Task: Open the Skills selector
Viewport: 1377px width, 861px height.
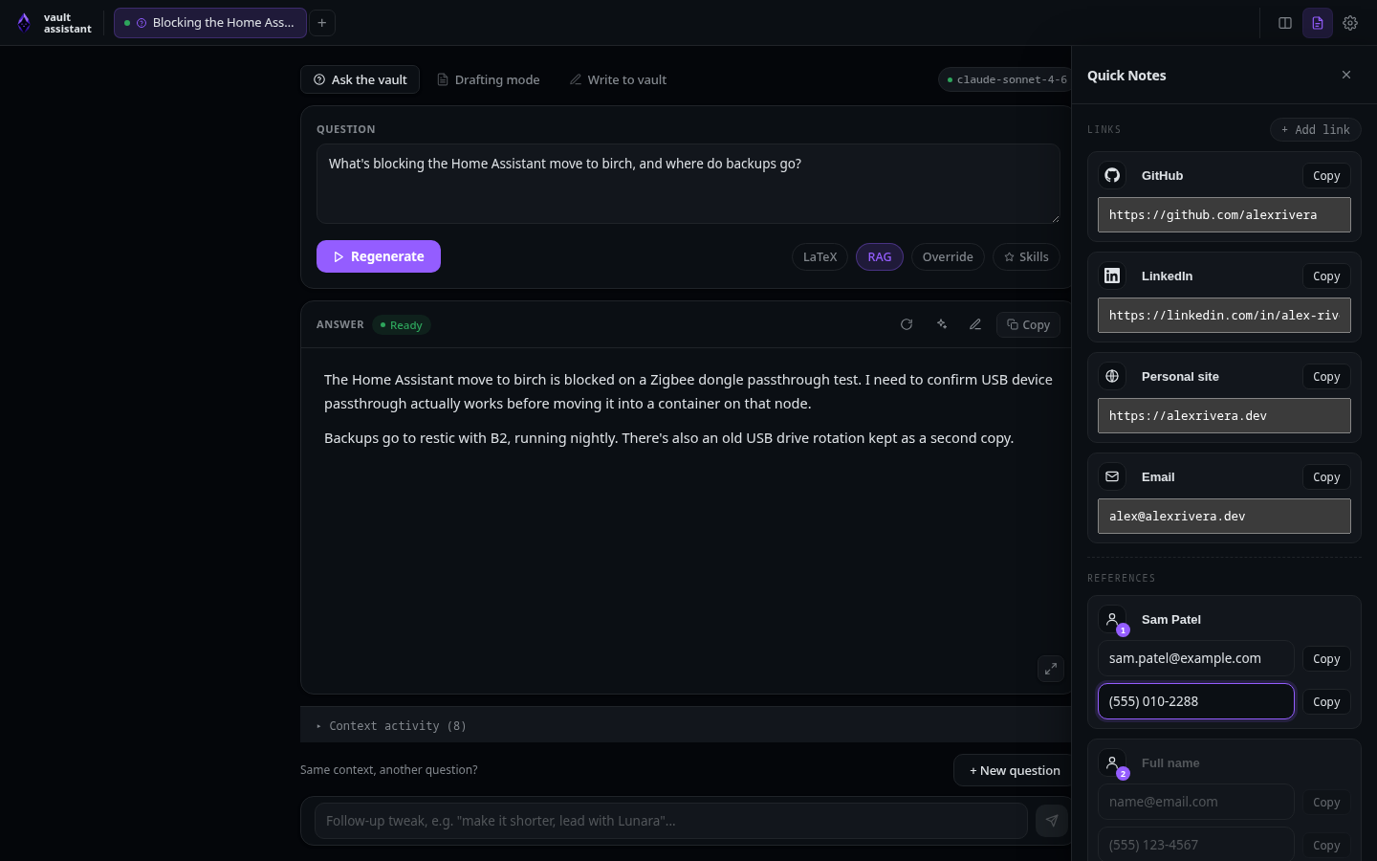Action: pyautogui.click(x=1026, y=256)
